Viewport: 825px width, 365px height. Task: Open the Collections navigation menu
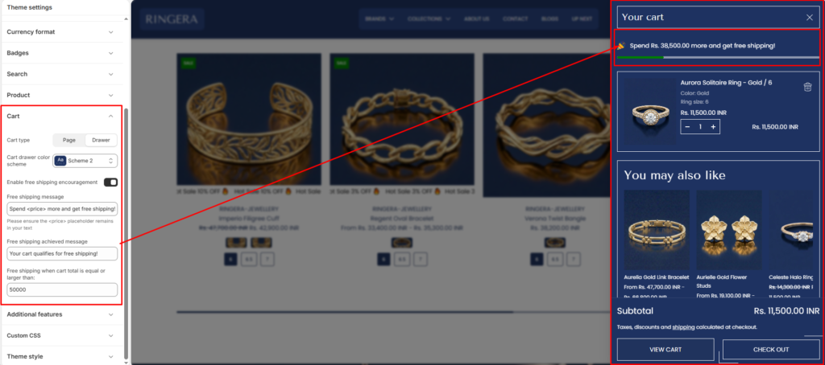429,19
